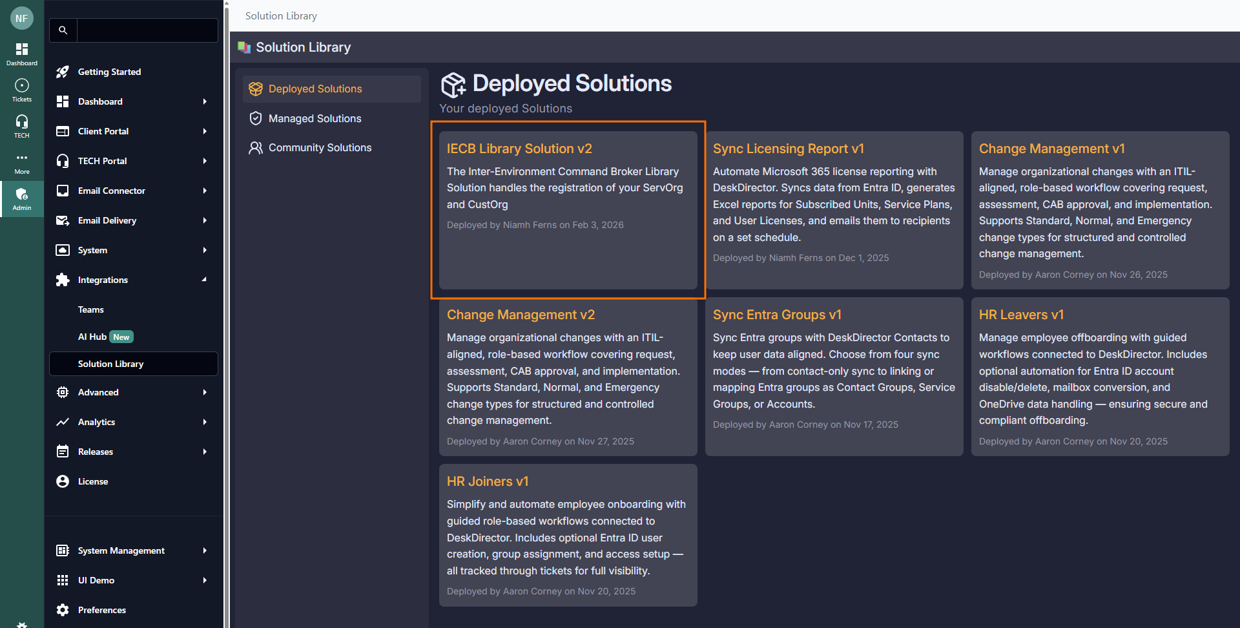
Task: Expand the Analytics submenu arrow
Action: tap(205, 422)
